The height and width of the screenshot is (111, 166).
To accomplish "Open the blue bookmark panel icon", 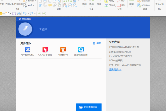I will 40,5.
